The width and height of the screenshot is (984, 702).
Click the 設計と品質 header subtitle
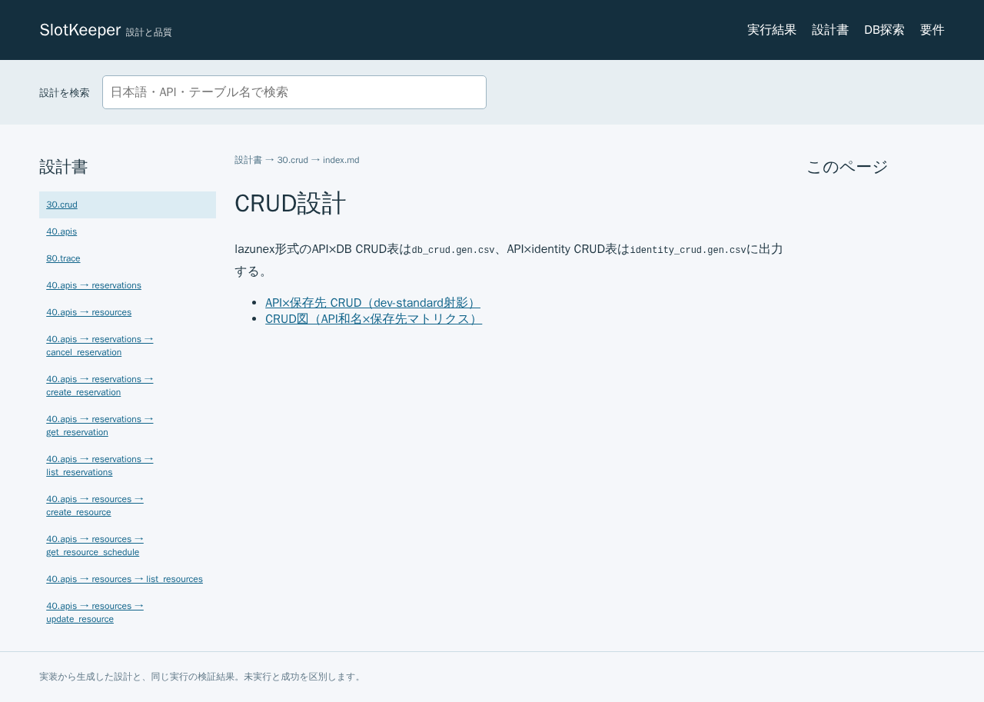(x=149, y=32)
